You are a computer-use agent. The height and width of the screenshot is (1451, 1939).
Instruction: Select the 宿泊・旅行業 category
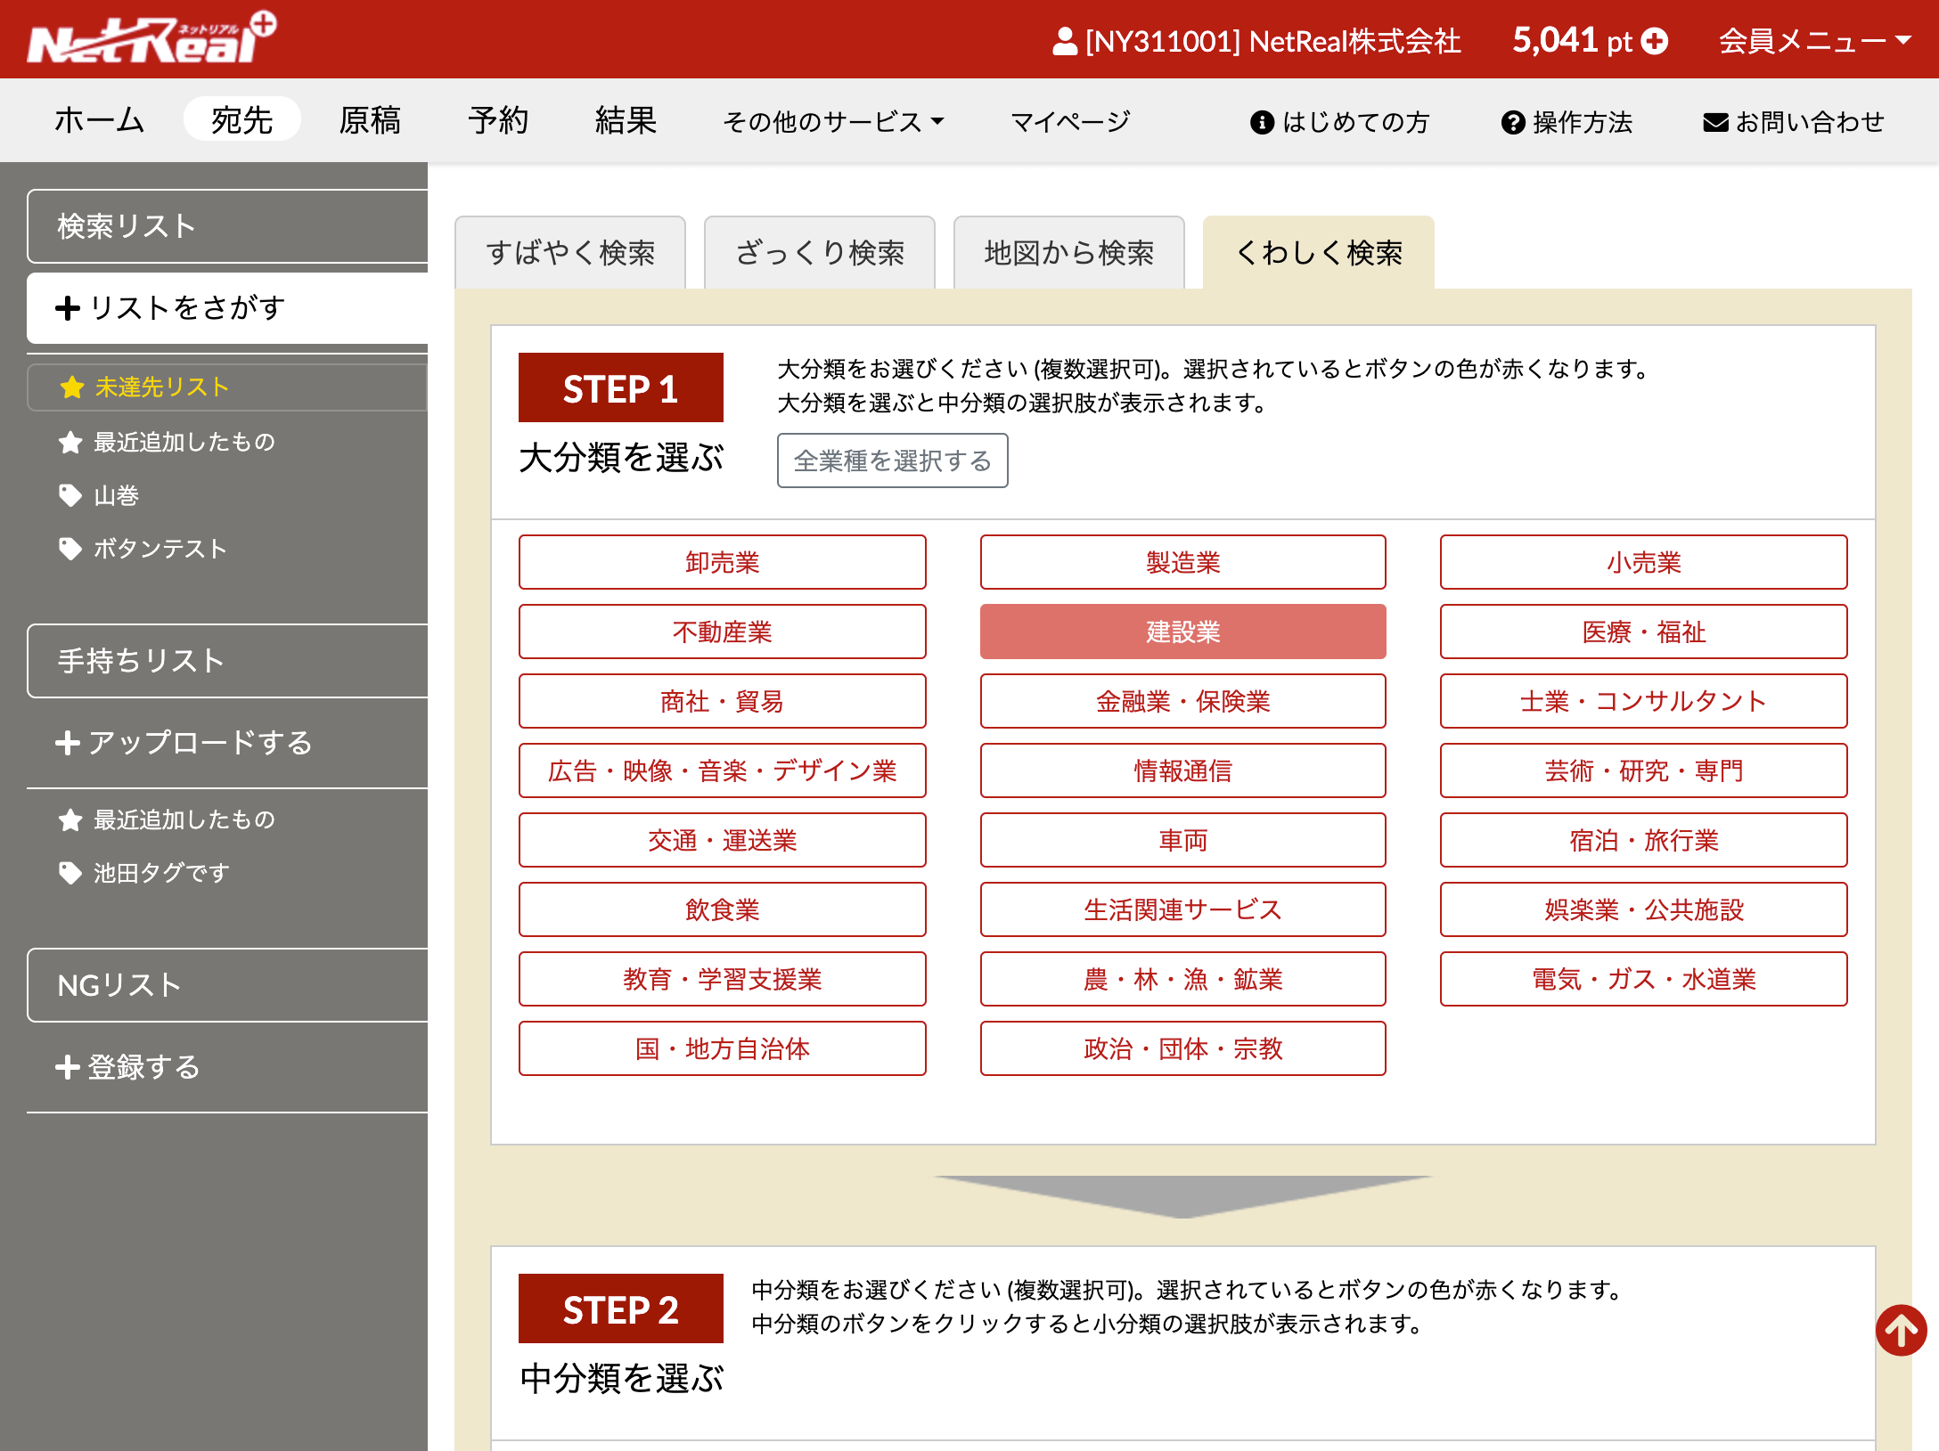click(x=1644, y=840)
